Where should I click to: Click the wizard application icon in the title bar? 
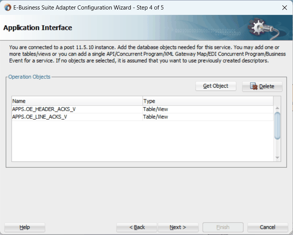tap(8, 8)
